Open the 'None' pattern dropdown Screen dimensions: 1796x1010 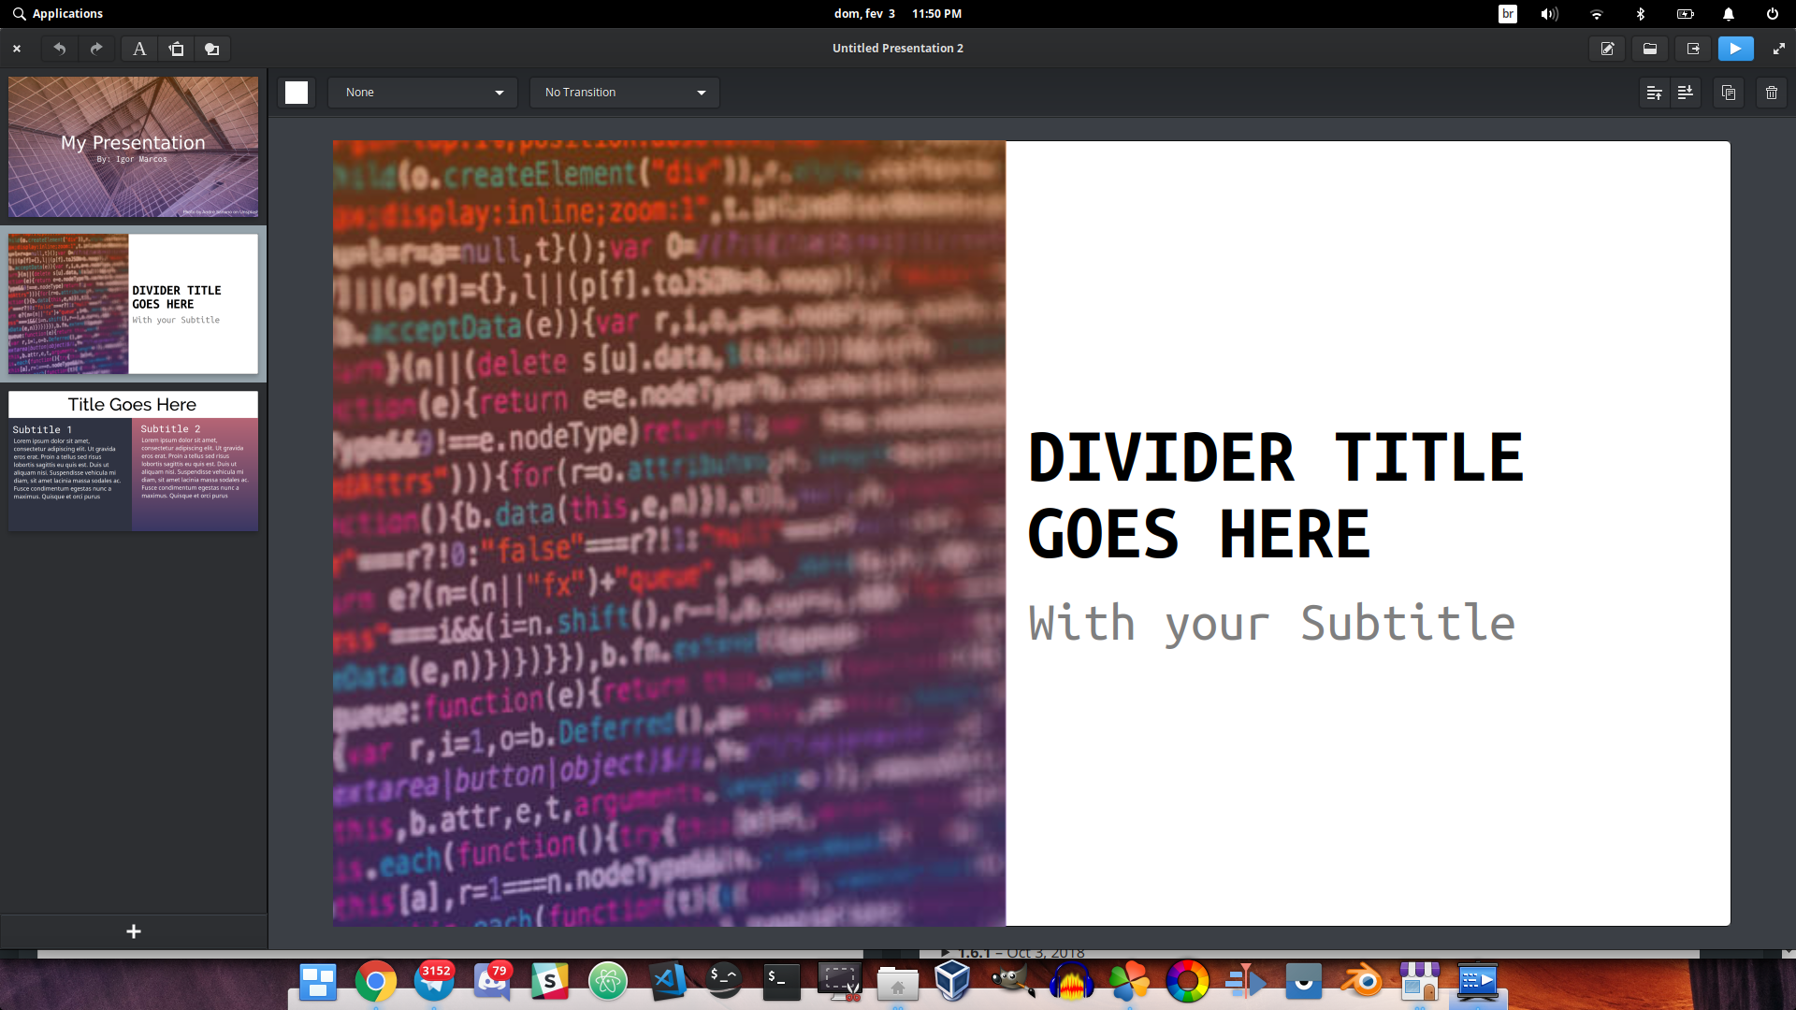423,93
